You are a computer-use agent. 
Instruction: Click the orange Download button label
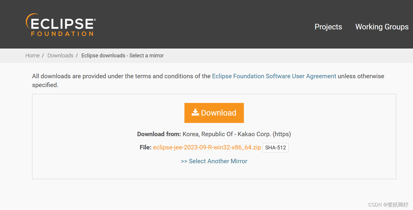pos(219,113)
